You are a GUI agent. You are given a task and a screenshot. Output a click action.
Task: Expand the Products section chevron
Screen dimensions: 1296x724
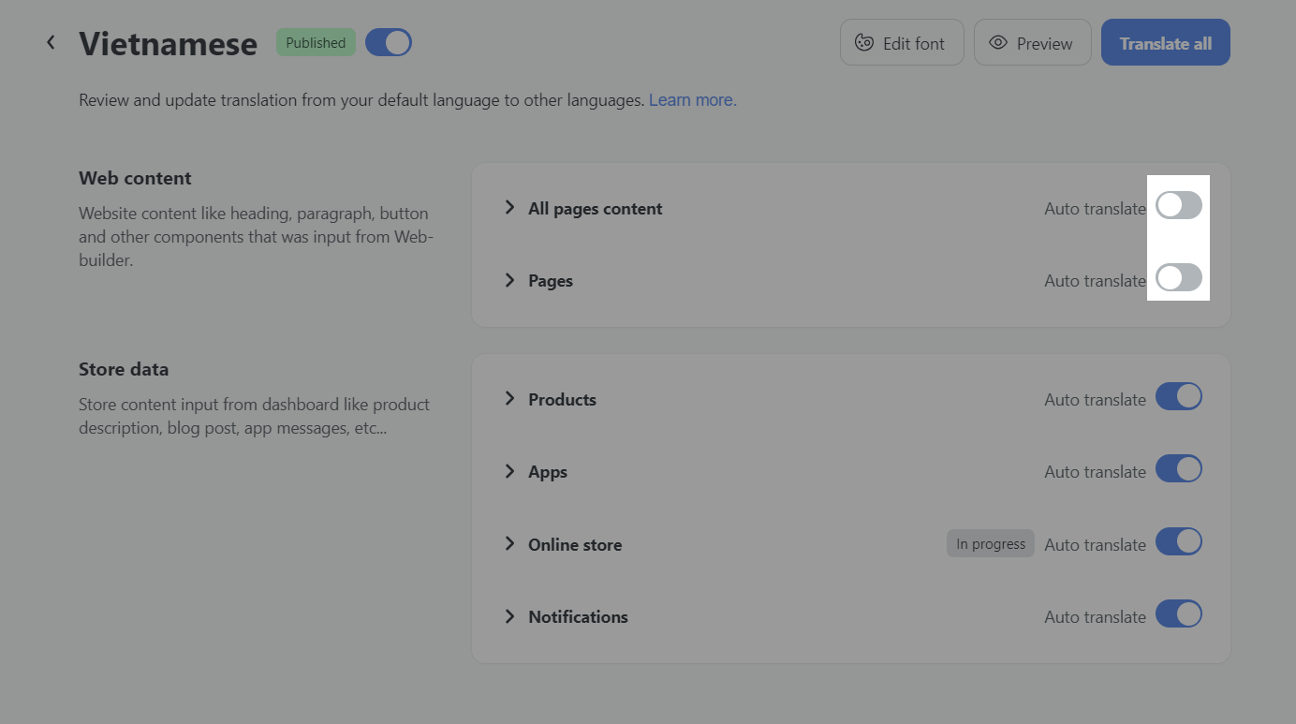tap(509, 398)
